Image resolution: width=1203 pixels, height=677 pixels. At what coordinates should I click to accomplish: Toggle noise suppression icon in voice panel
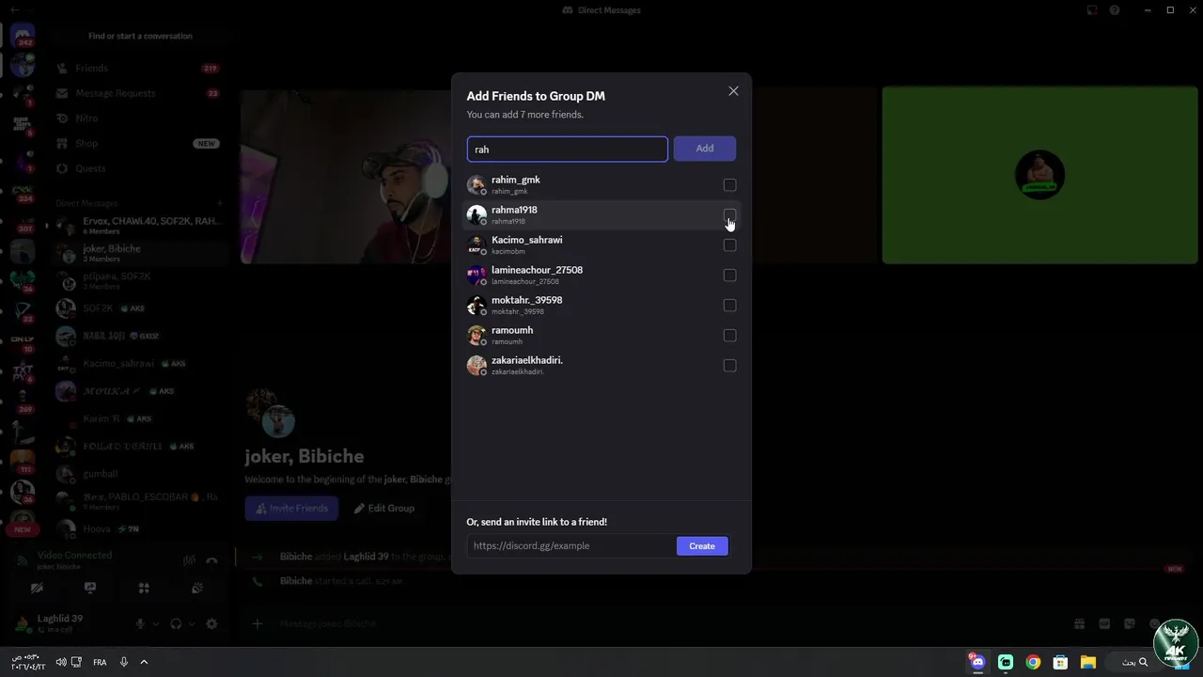(189, 560)
